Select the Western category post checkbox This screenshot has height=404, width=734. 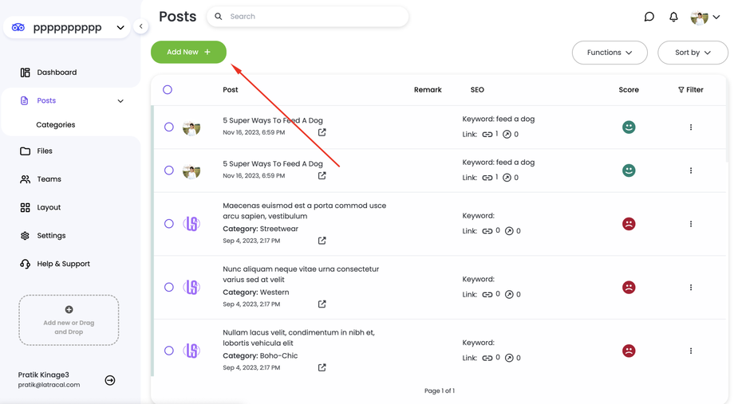(169, 288)
